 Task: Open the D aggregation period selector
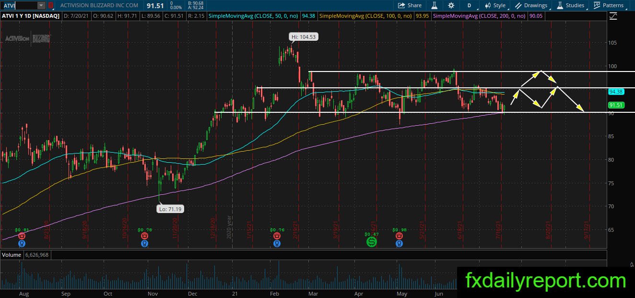[x=469, y=5]
